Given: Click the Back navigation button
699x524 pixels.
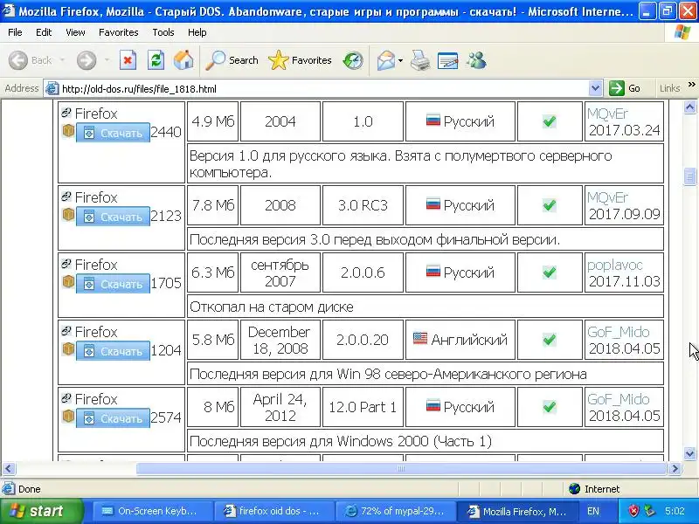Looking at the screenshot, I should pyautogui.click(x=31, y=60).
